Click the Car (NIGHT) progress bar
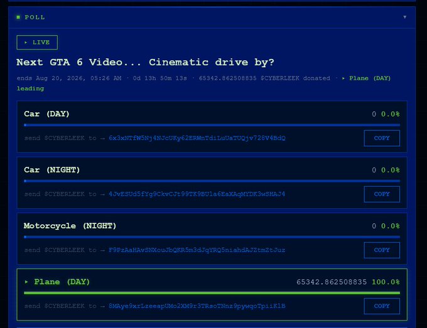 point(212,181)
